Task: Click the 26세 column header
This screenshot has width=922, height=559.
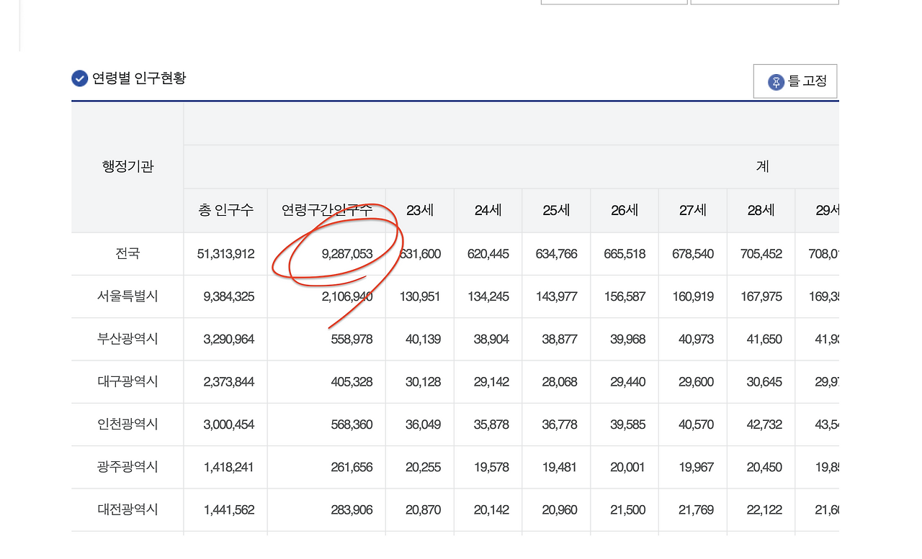Action: pyautogui.click(x=625, y=211)
